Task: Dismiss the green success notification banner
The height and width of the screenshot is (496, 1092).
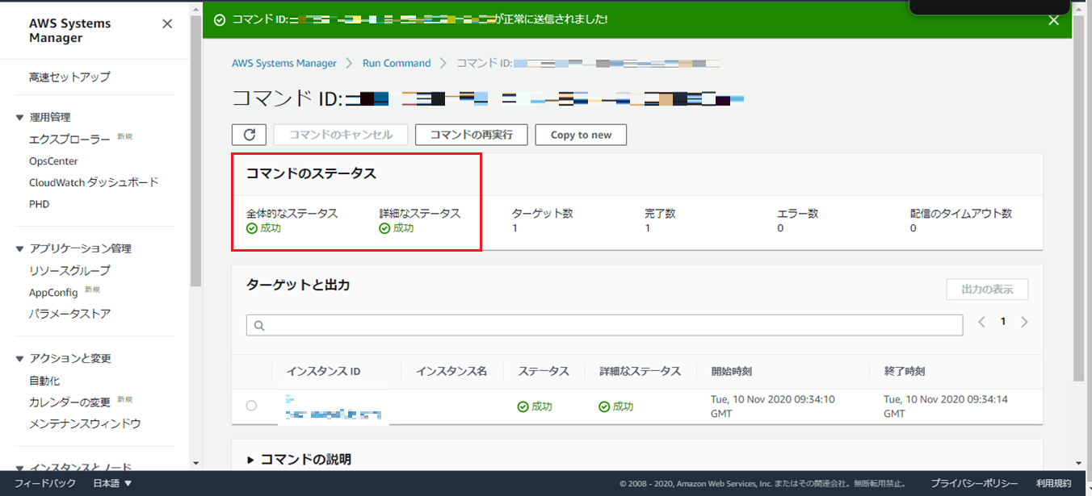Action: 1053,20
